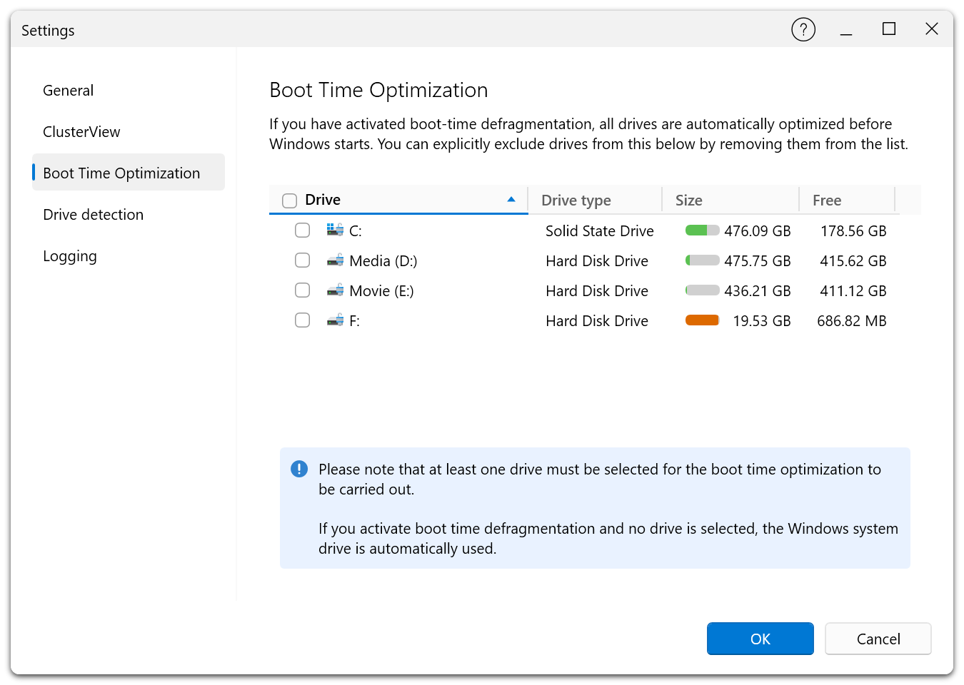Click the Settings window icon area
This screenshot has height=685, width=964.
click(47, 30)
